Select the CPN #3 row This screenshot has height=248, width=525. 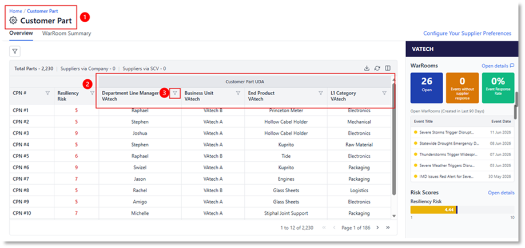point(201,133)
